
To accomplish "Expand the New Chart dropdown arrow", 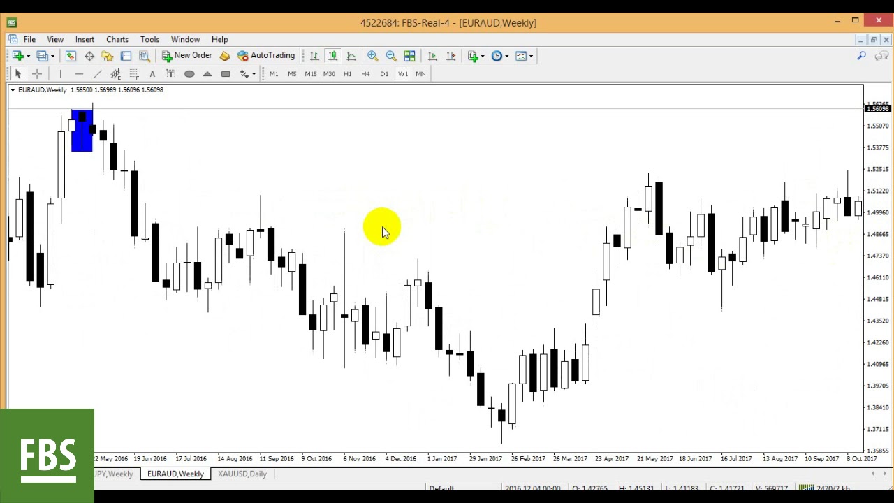I will [x=28, y=56].
